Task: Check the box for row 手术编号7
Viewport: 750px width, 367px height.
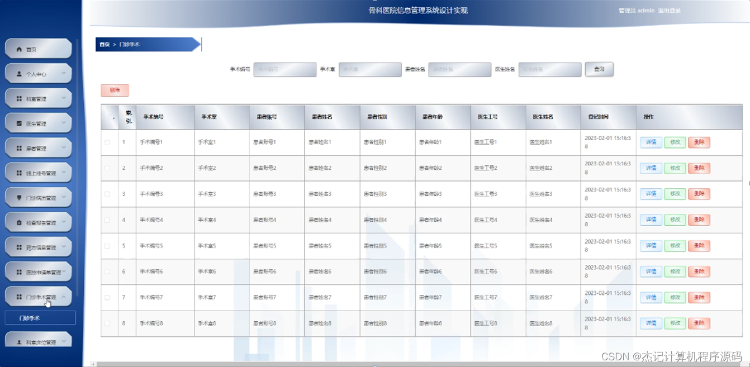Action: (x=107, y=298)
